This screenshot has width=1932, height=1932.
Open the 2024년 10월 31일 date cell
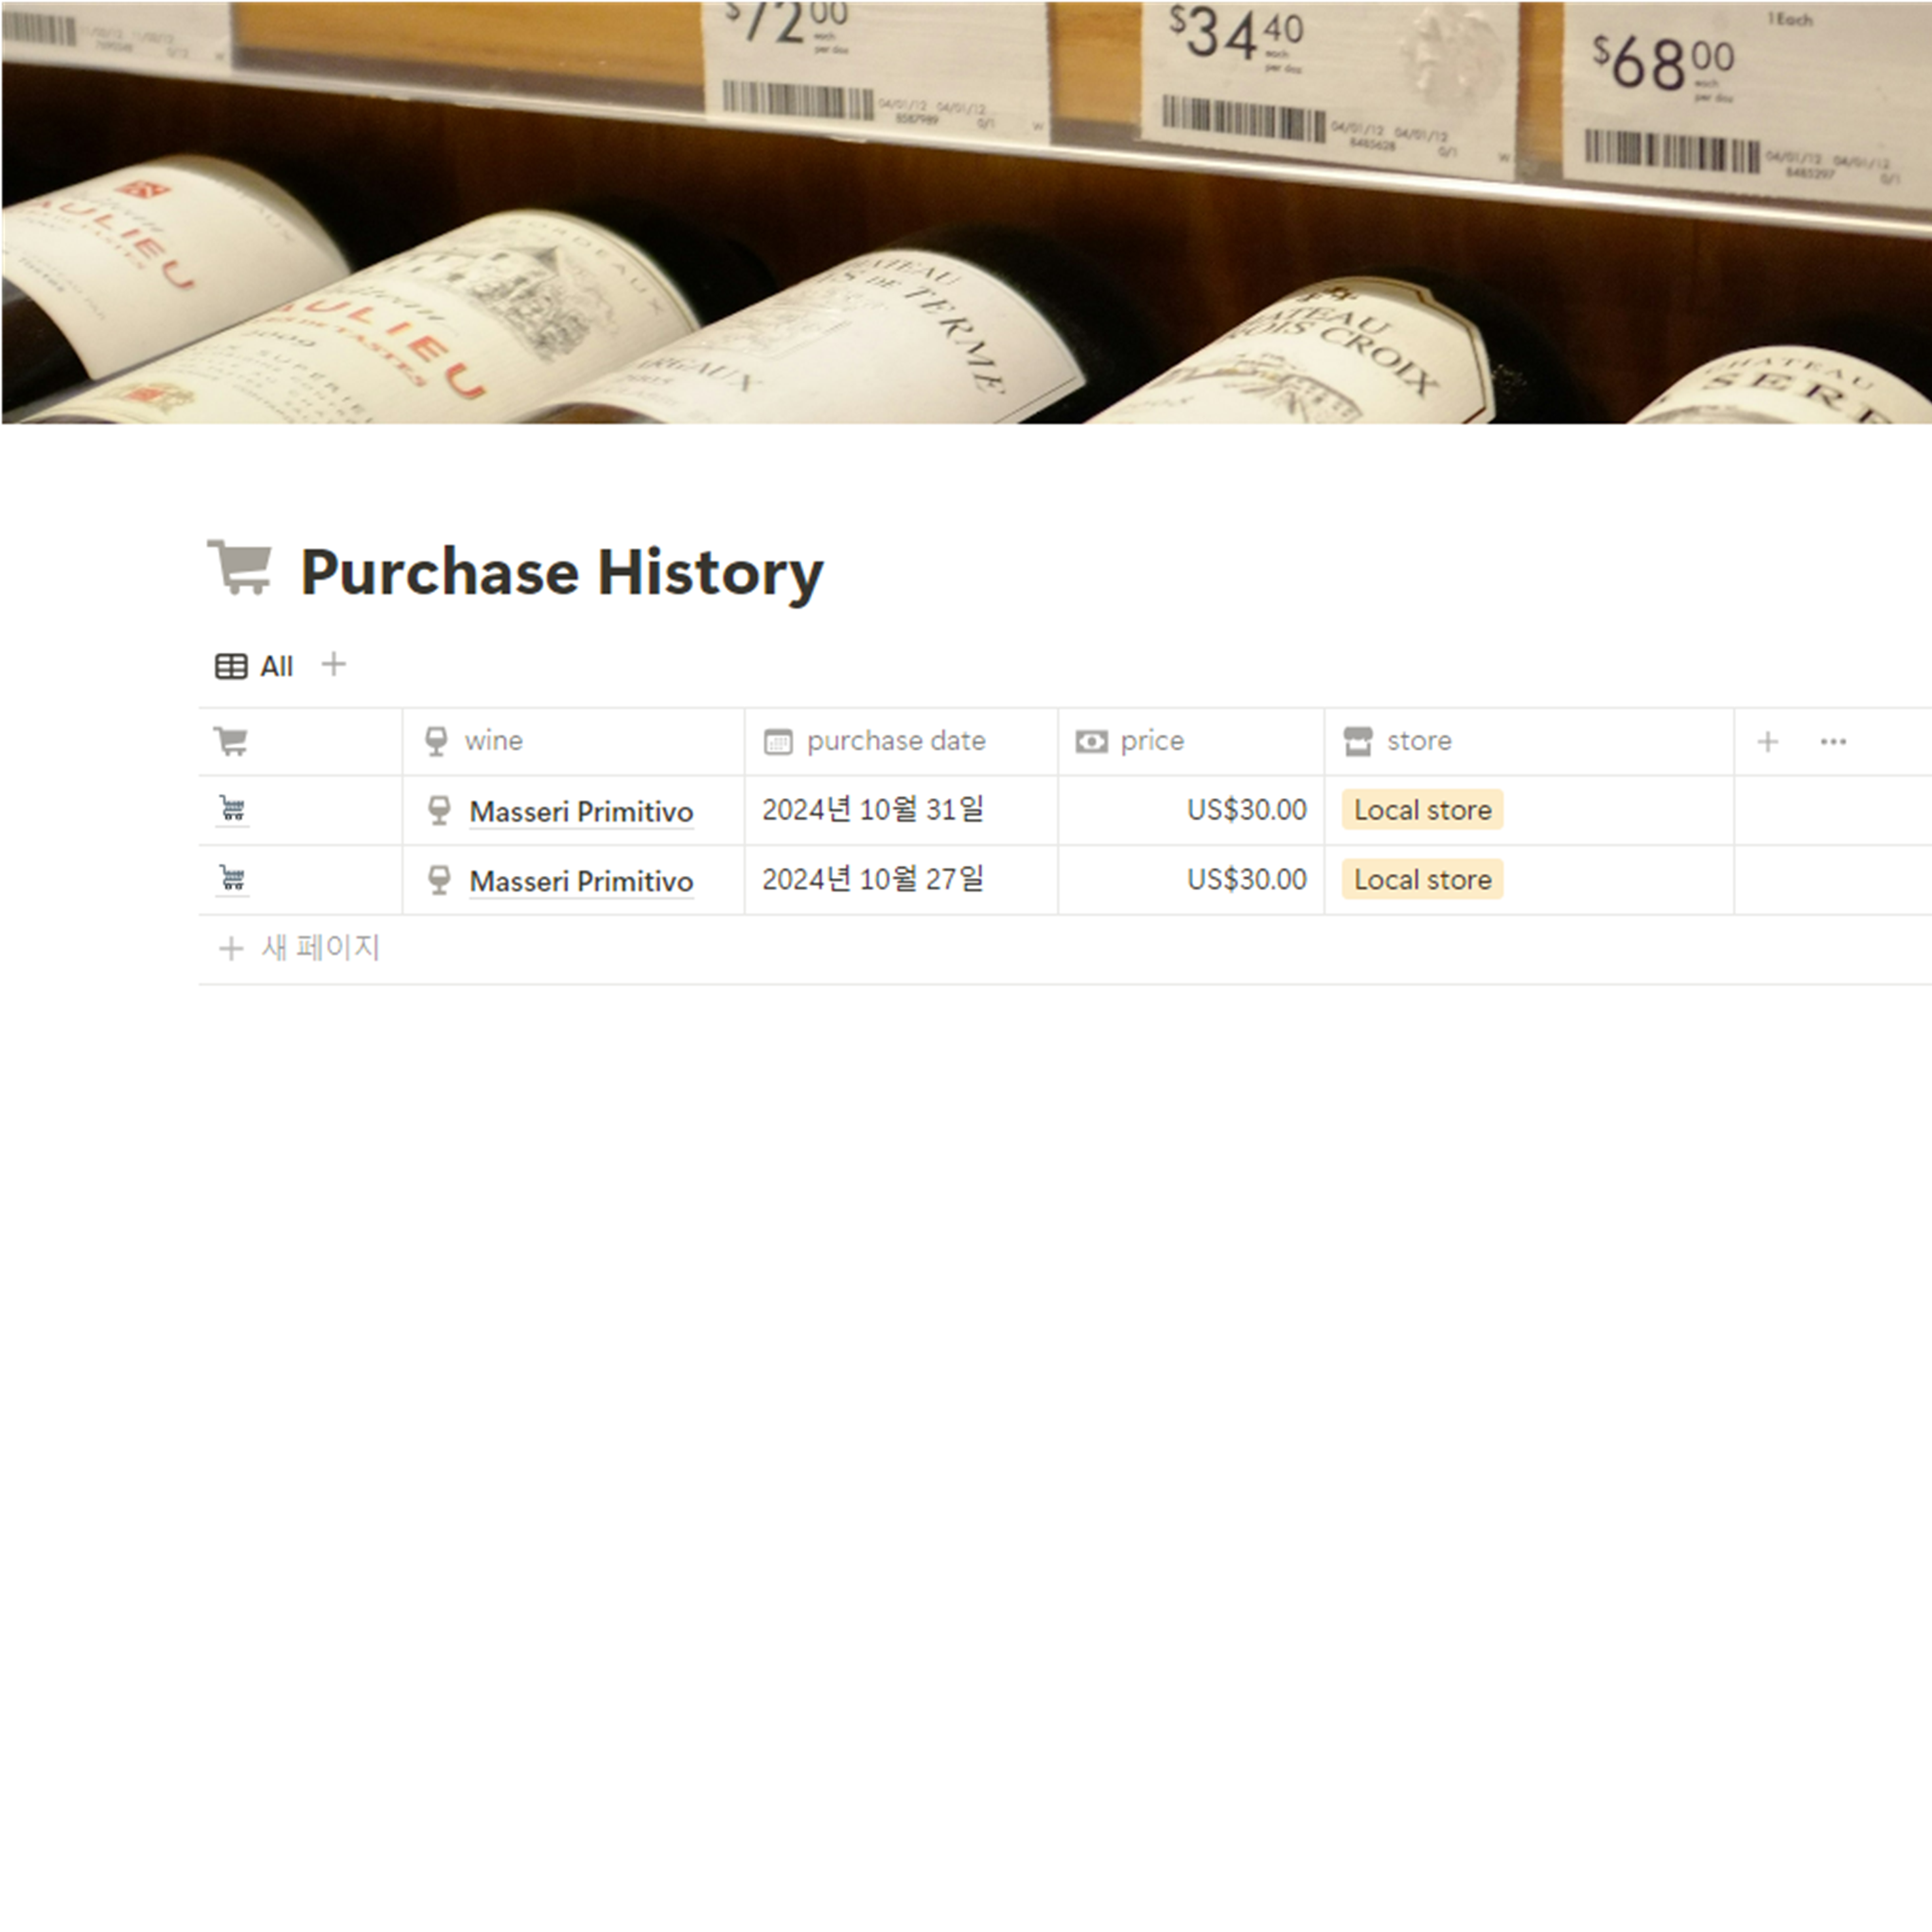point(900,810)
